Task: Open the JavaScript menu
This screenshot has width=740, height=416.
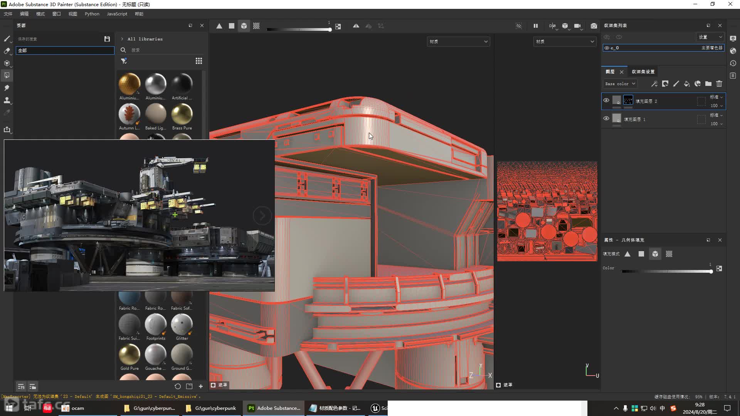Action: 117,14
